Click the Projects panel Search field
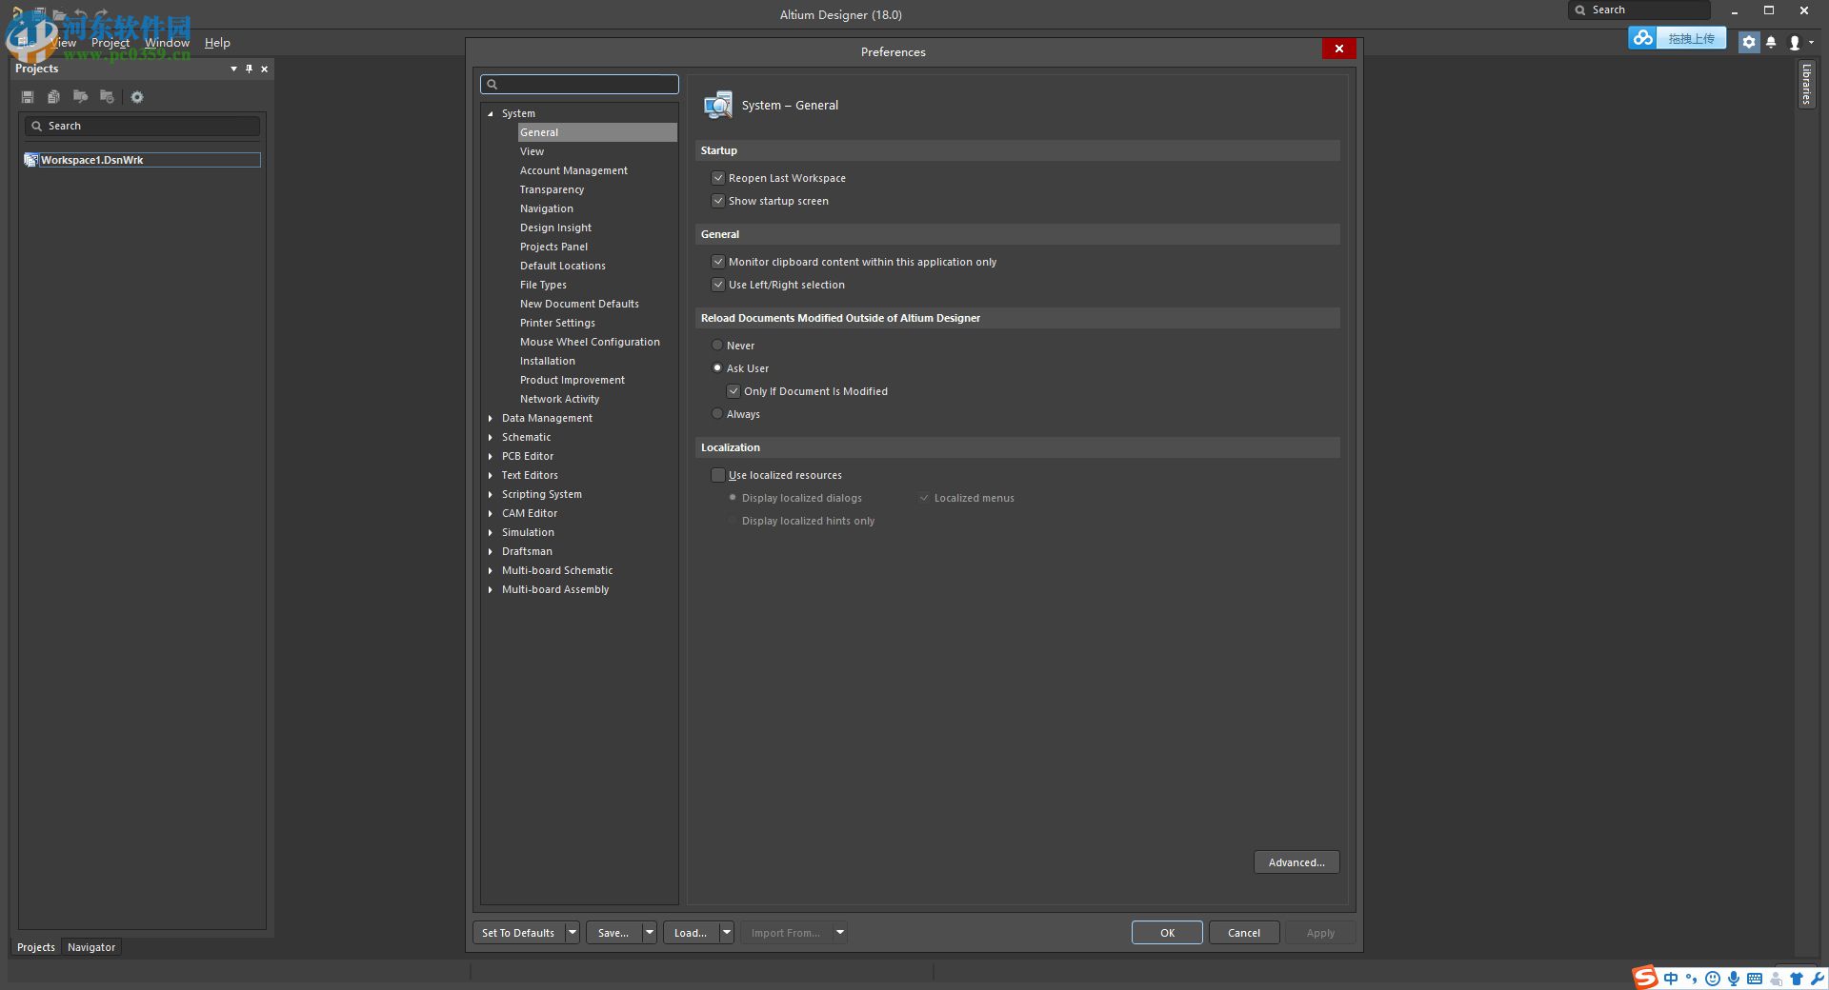Image resolution: width=1829 pixels, height=990 pixels. point(143,126)
